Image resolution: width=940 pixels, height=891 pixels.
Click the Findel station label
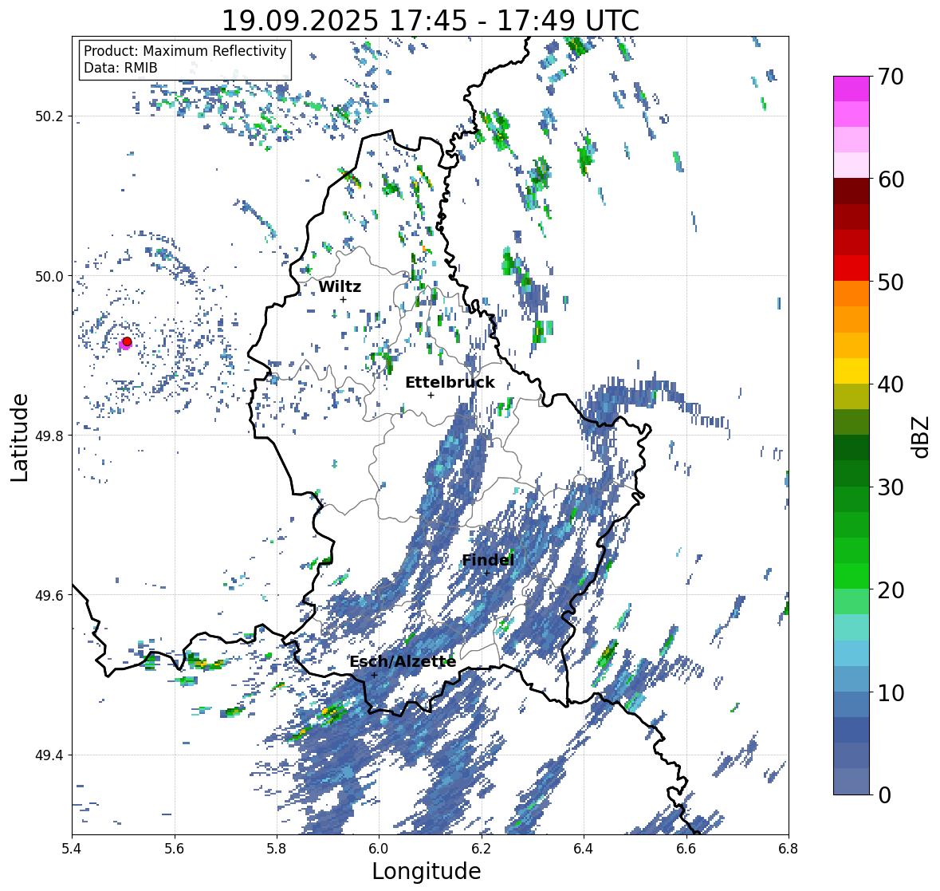coord(488,560)
